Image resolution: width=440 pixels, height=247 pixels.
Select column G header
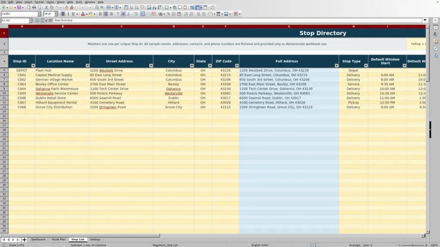point(289,26)
